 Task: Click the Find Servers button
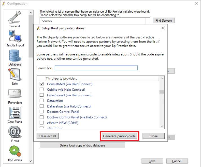[x=164, y=21]
